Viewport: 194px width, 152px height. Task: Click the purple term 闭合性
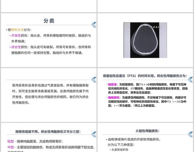pyautogui.click(x=16, y=47)
